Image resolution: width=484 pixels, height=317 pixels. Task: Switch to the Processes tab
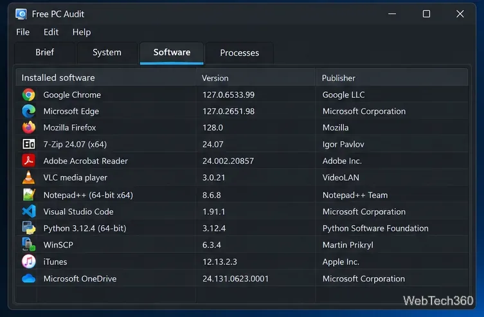tap(240, 53)
